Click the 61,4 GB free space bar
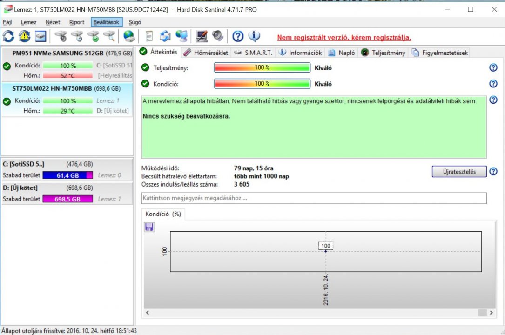 click(x=67, y=175)
